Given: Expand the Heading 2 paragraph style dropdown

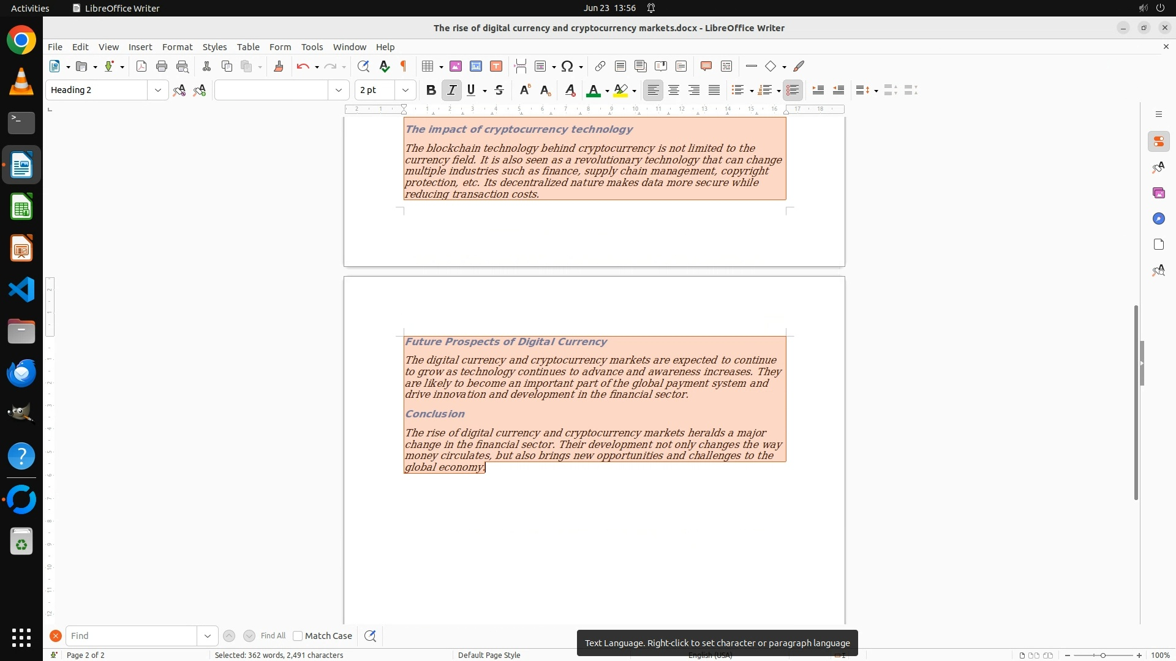Looking at the screenshot, I should coord(157,90).
